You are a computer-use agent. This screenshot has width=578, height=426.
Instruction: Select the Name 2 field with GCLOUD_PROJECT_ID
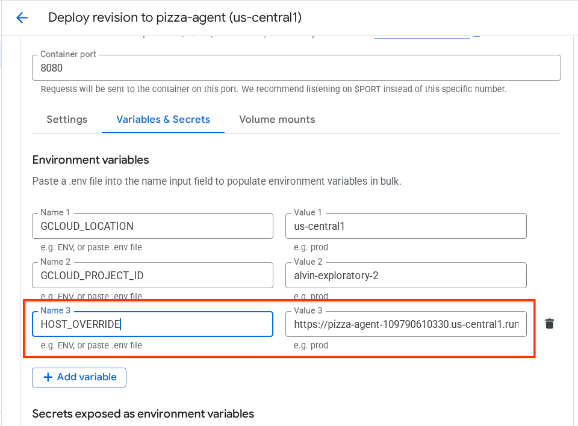(x=152, y=276)
